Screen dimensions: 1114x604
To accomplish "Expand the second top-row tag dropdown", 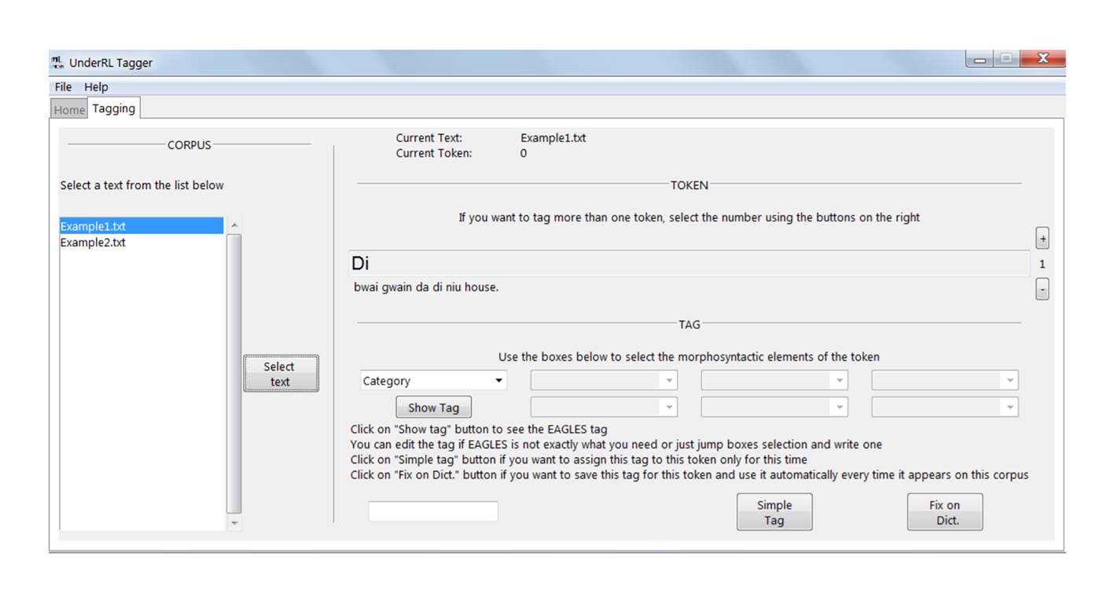I will click(603, 381).
